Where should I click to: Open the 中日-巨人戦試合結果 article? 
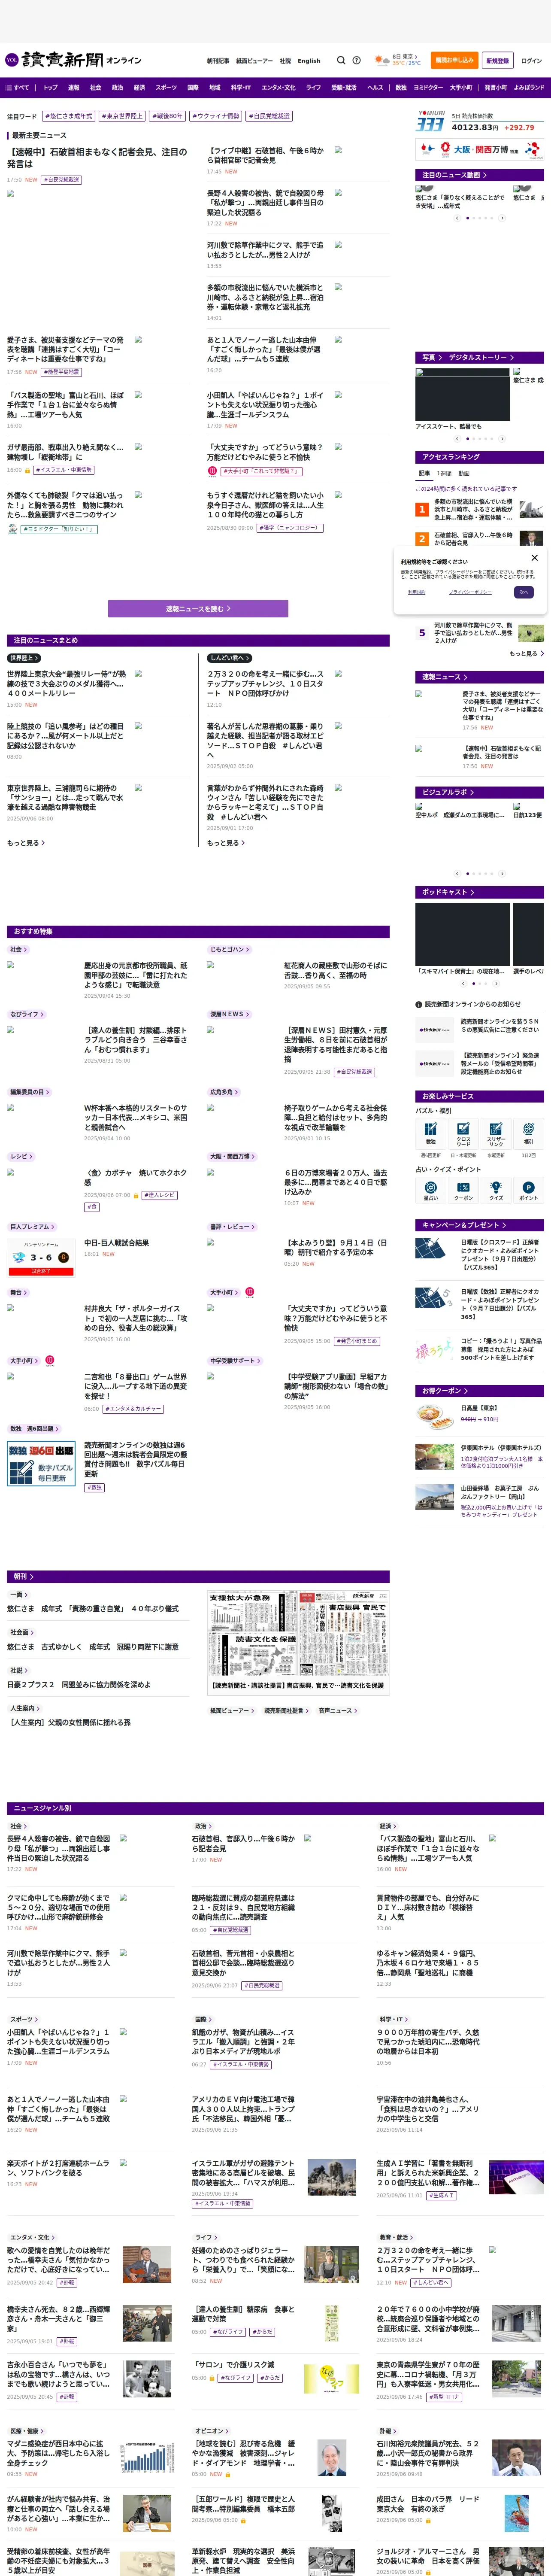pyautogui.click(x=116, y=1242)
